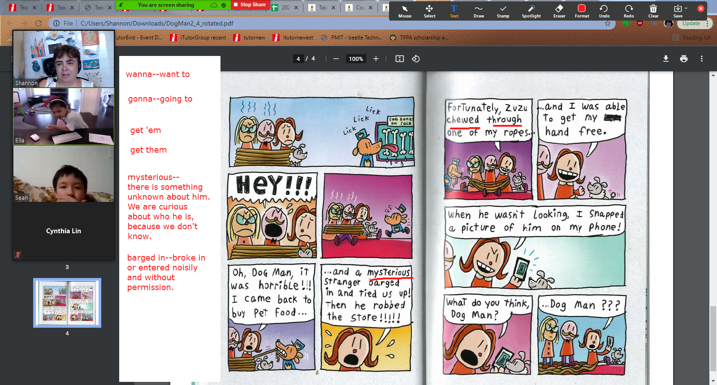Image resolution: width=717 pixels, height=385 pixels.
Task: Open the Chrome extensions puzzle icon
Action: pyautogui.click(x=654, y=23)
